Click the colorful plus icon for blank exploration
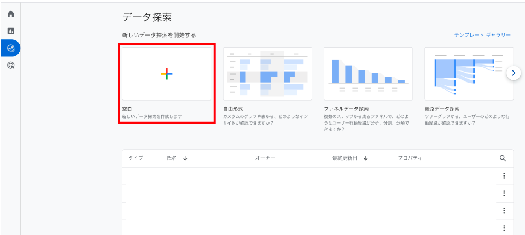The width and height of the screenshot is (525, 235). (x=166, y=74)
